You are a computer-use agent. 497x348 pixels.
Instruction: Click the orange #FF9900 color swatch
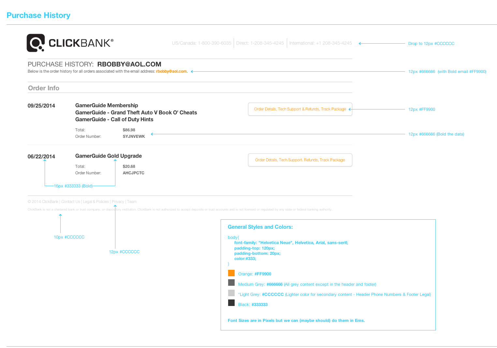point(231,273)
